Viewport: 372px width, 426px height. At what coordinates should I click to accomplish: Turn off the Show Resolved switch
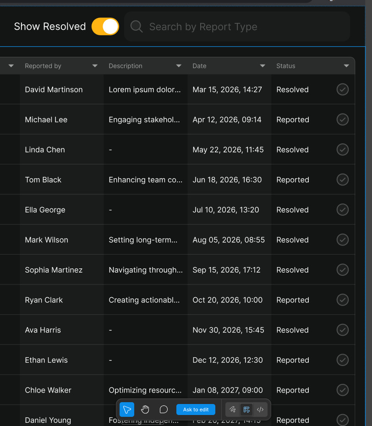(x=105, y=27)
